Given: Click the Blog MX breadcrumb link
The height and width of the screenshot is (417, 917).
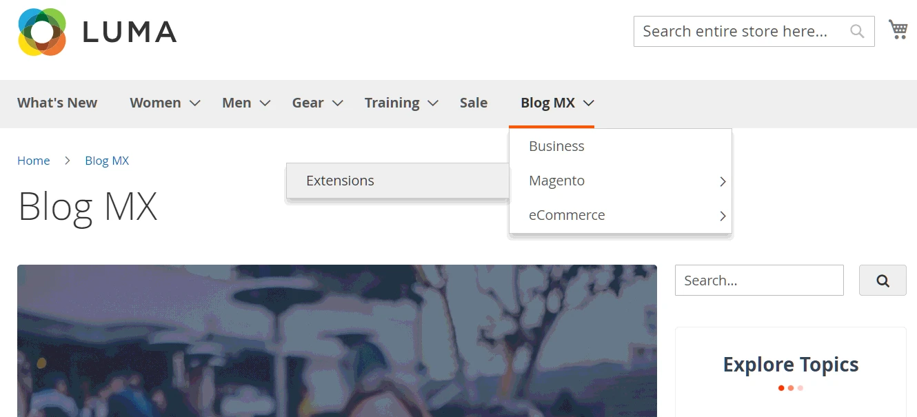Looking at the screenshot, I should (107, 161).
